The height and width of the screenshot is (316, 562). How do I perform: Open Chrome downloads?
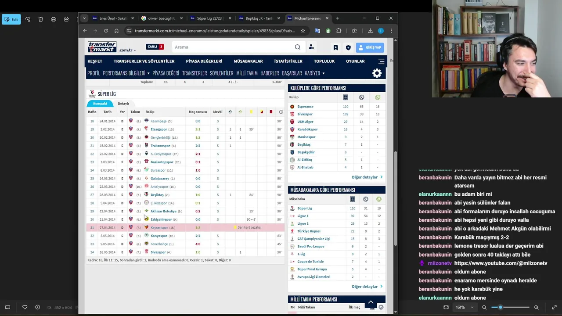370,31
